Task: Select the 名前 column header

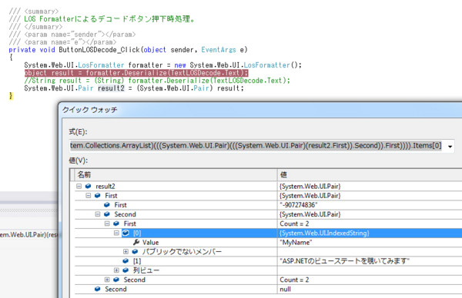Action: tap(176, 174)
